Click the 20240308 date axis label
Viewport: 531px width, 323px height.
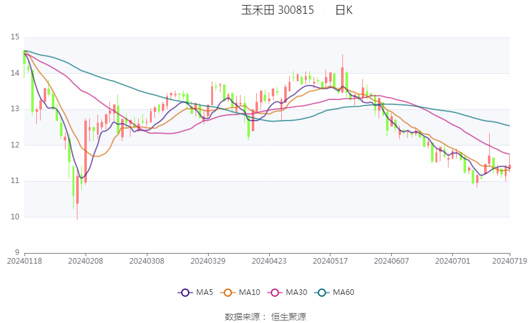tap(147, 261)
